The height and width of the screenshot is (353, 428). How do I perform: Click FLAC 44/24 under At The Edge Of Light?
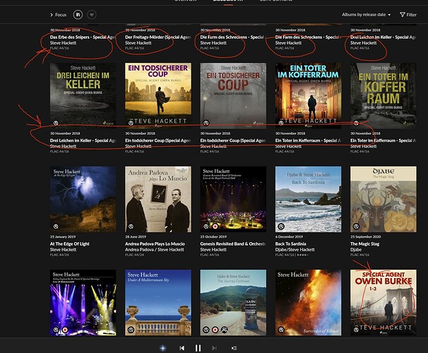59,255
